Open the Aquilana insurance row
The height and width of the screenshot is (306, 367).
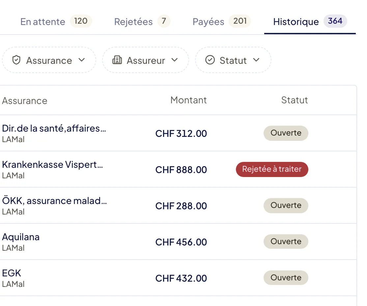click(x=178, y=242)
